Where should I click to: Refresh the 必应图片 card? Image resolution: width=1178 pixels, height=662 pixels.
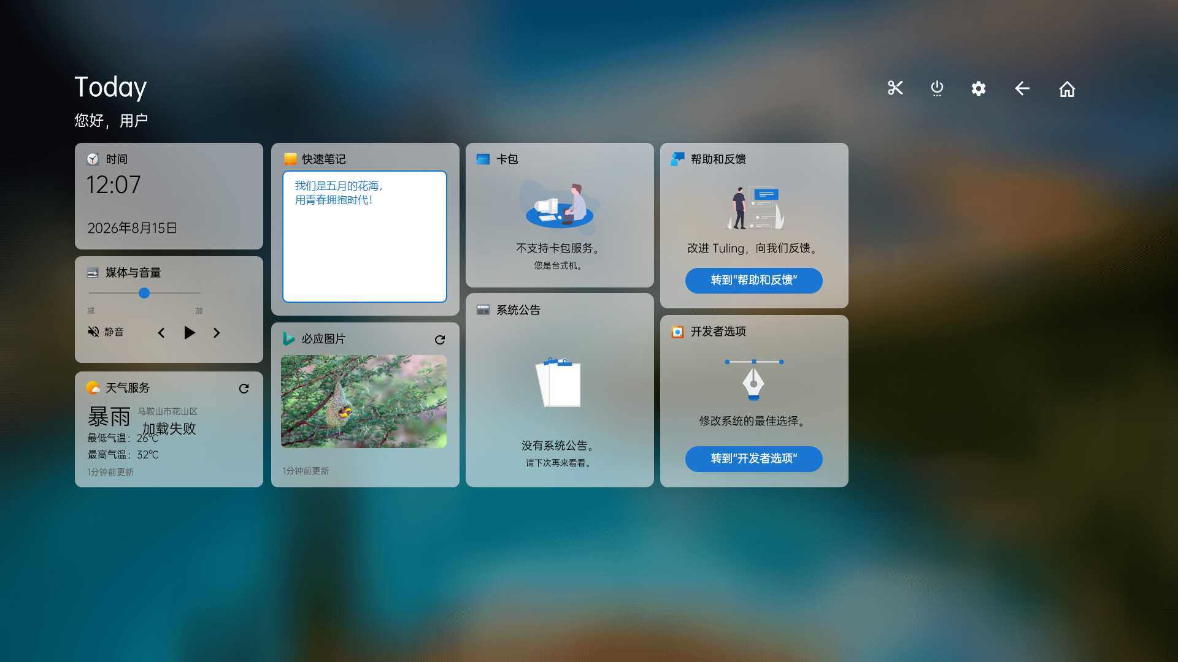click(440, 340)
